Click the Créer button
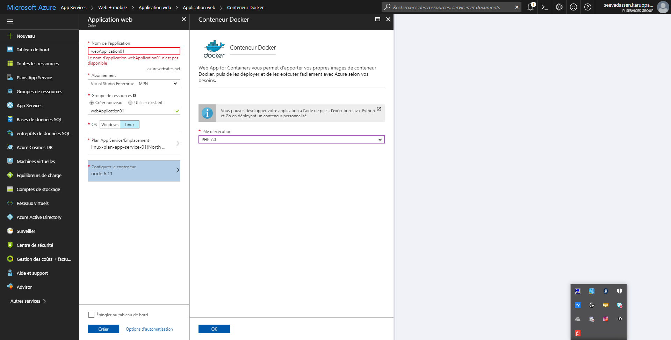 click(x=103, y=329)
